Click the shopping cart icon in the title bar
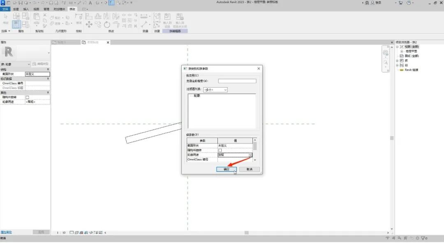This screenshot has height=250, width=444. coord(401,3)
